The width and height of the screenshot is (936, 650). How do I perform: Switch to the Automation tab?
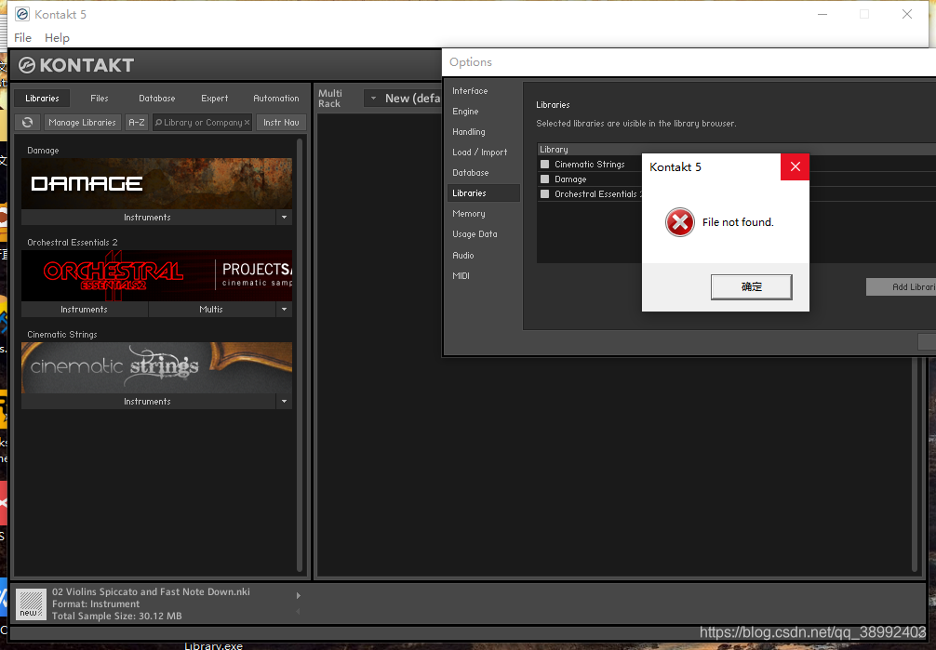(275, 98)
